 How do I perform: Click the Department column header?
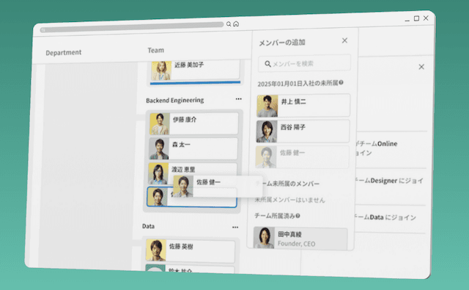pos(64,52)
